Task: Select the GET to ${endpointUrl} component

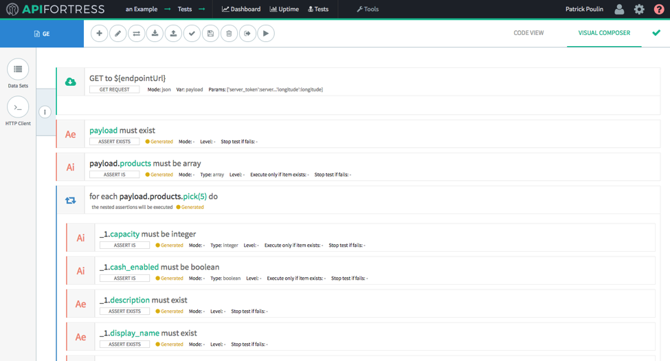Action: [359, 91]
